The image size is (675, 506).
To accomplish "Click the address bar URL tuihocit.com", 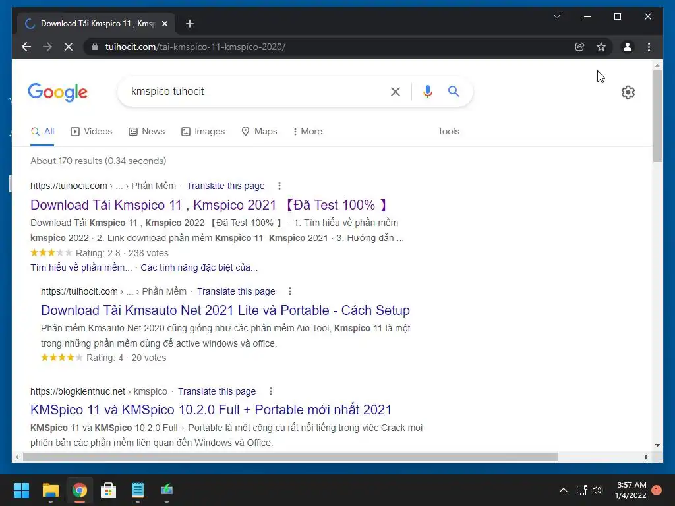I will pos(195,47).
